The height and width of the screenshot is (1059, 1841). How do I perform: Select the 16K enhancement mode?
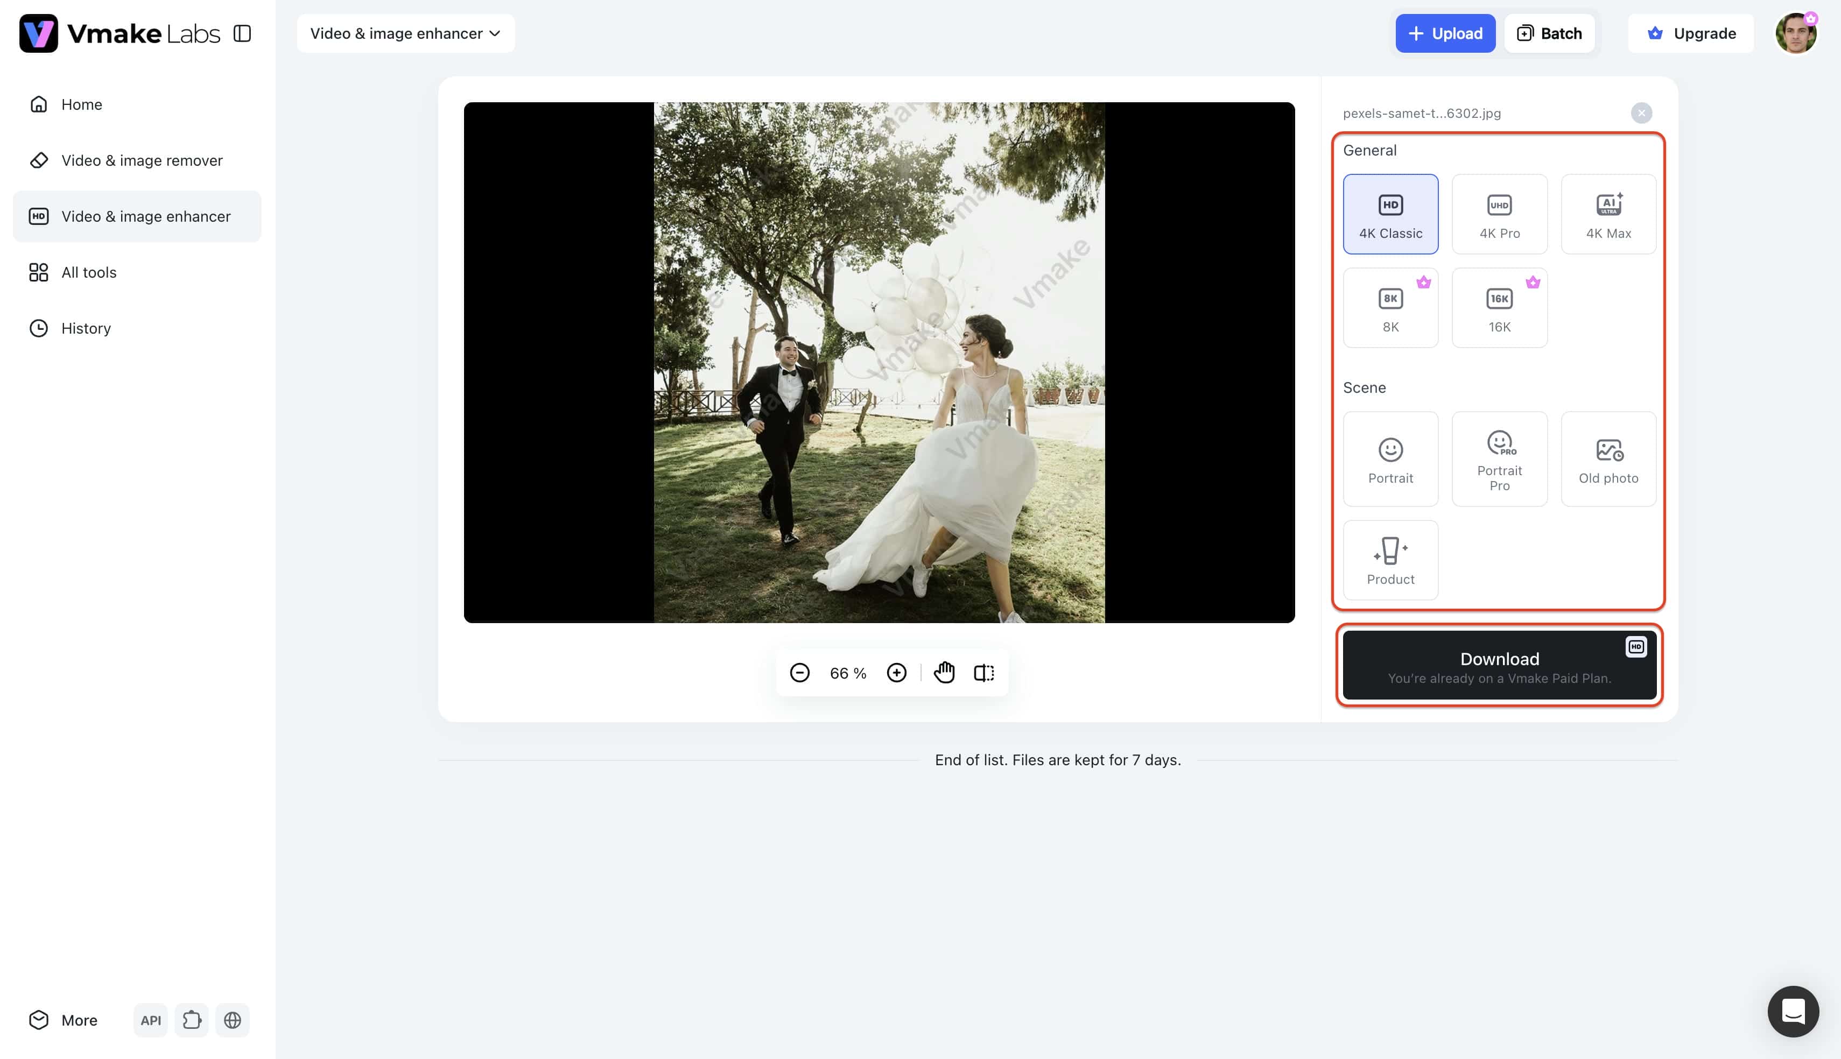(1499, 308)
